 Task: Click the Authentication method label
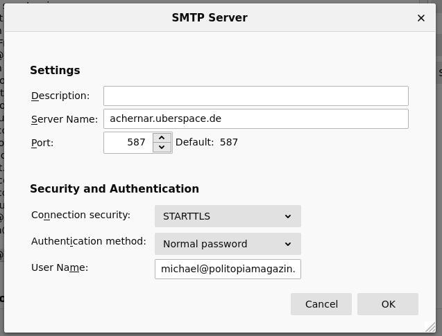(x=89, y=241)
